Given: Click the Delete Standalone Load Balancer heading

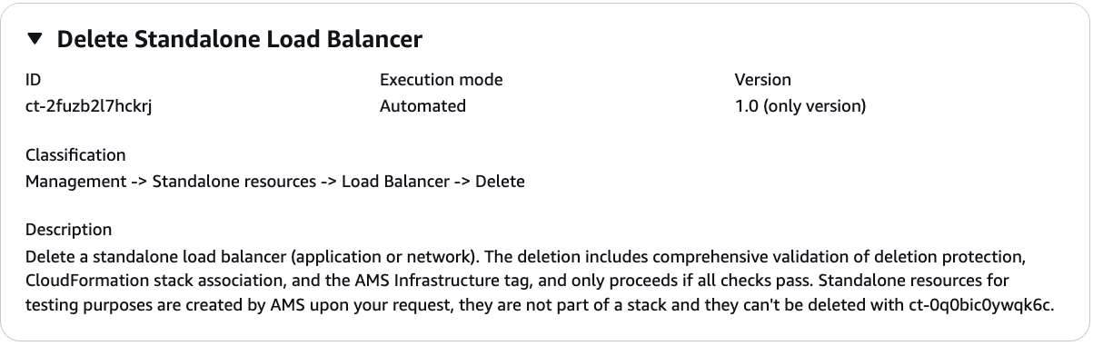Looking at the screenshot, I should click(240, 39).
